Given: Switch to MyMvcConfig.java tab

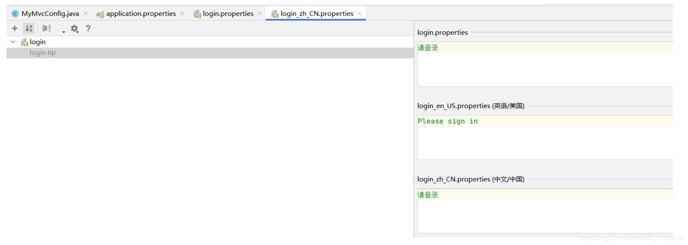Looking at the screenshot, I should point(50,14).
